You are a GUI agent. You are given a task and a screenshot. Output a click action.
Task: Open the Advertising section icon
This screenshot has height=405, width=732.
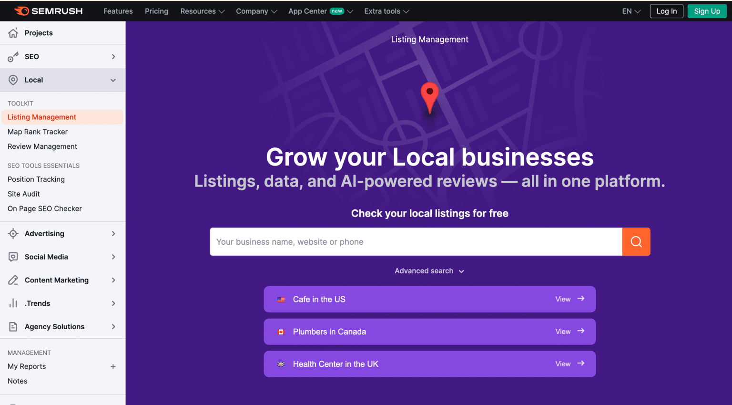click(x=13, y=233)
